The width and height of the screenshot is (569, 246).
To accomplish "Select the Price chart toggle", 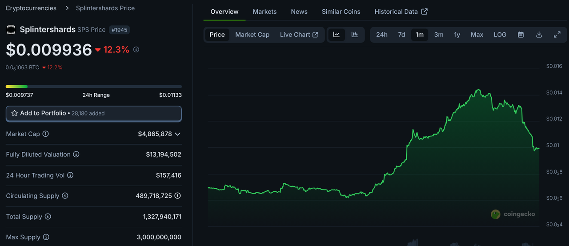I will pyautogui.click(x=217, y=35).
